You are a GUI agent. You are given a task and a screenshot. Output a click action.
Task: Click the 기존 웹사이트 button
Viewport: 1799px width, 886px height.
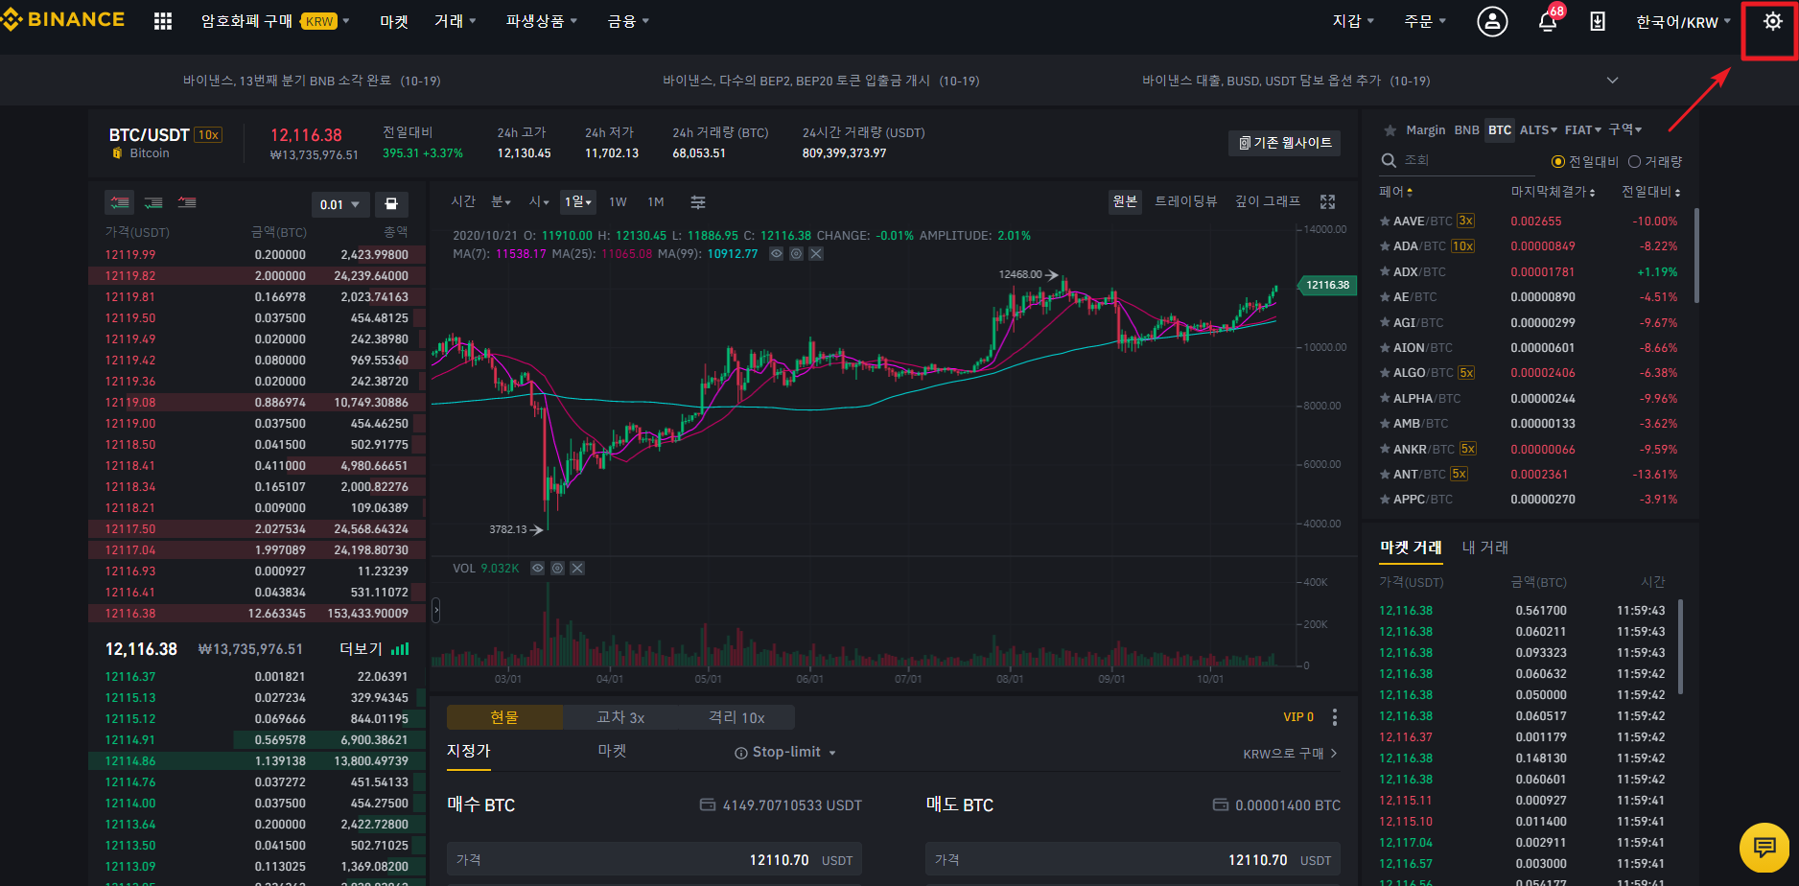tap(1284, 142)
